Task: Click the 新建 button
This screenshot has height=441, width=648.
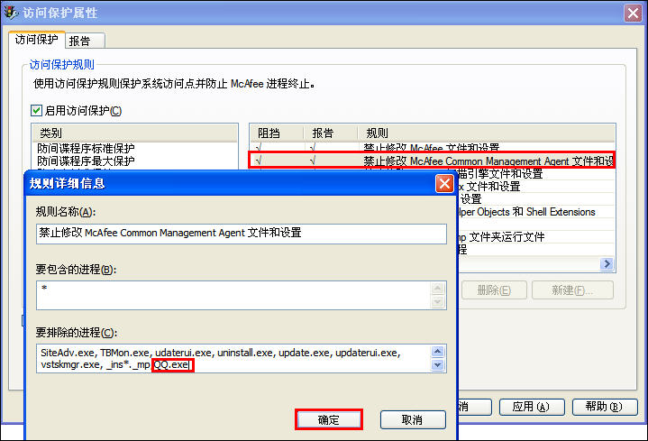Action: pyautogui.click(x=572, y=290)
